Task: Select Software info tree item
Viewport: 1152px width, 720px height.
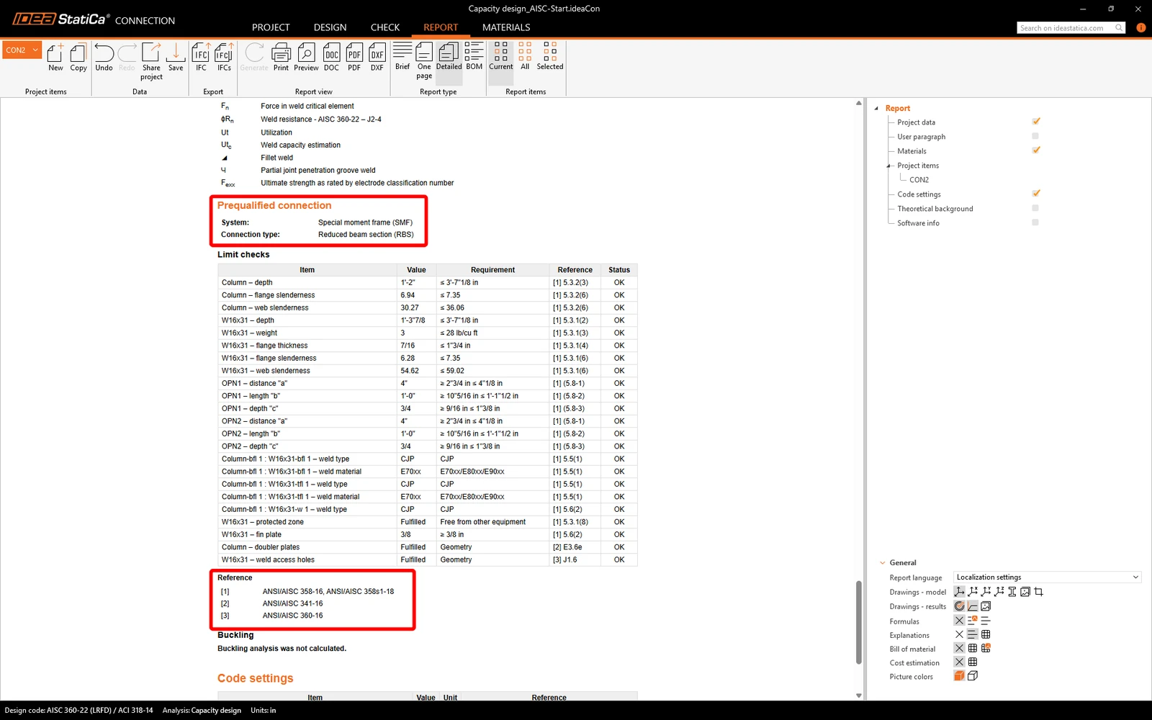Action: click(918, 223)
